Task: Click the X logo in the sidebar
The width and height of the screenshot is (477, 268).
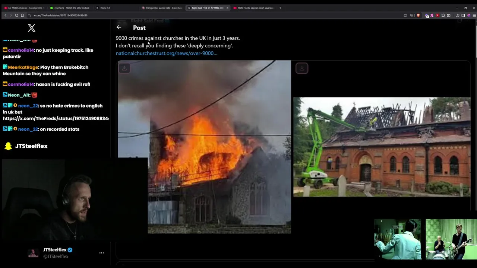Action: [32, 28]
